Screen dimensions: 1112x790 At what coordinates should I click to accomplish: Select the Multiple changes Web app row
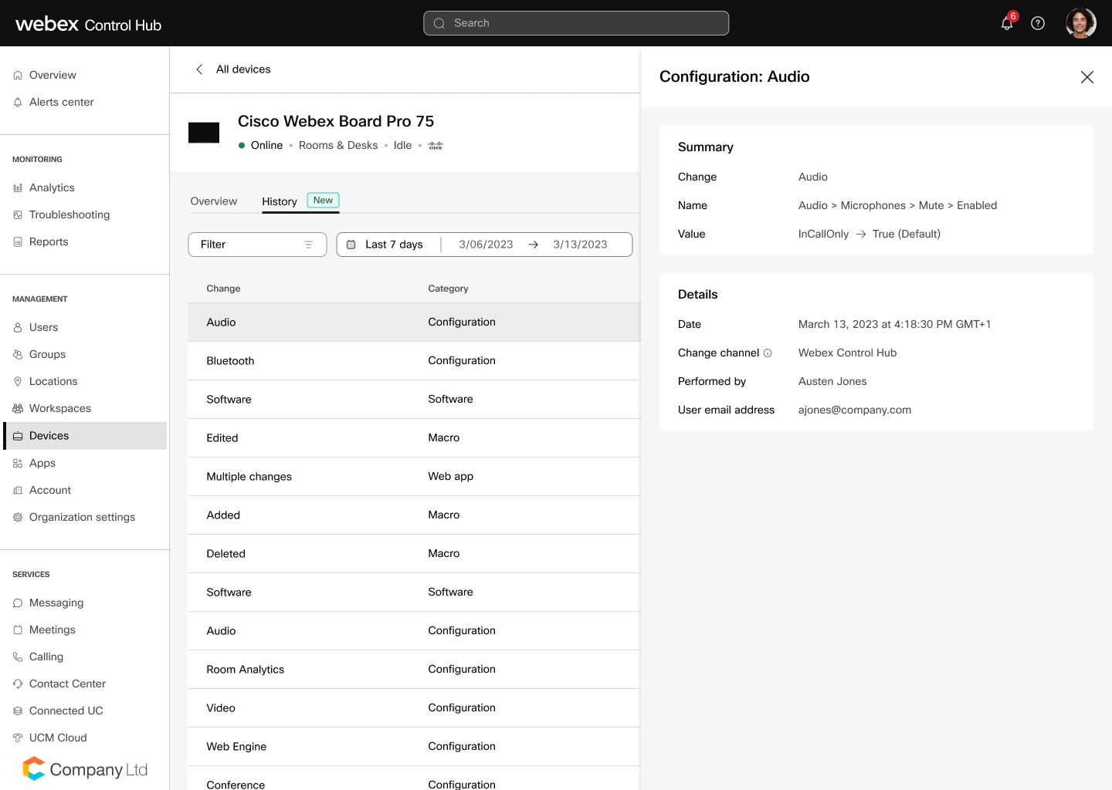pyautogui.click(x=414, y=477)
